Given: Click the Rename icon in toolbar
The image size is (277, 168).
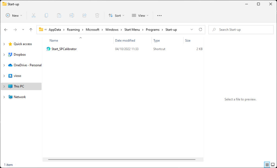Looking at the screenshot, I should 72,15.
